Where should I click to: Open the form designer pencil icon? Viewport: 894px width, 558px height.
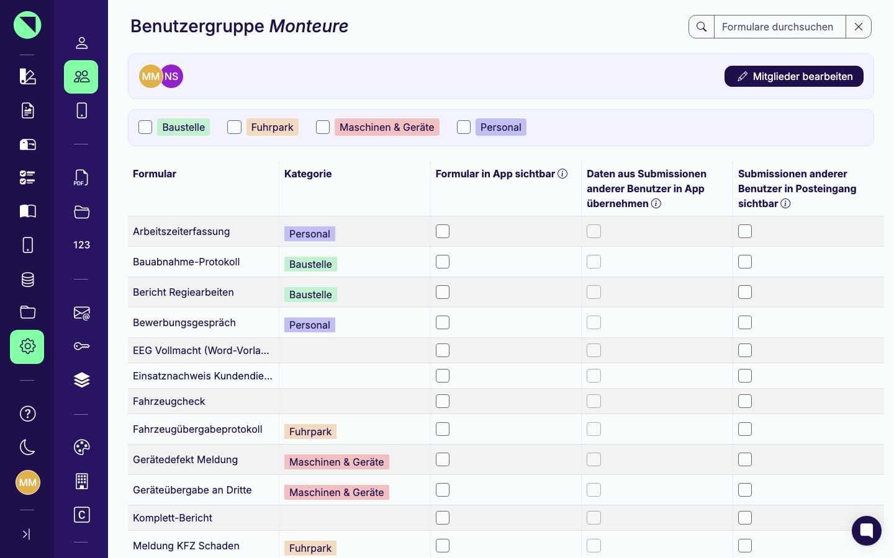pyautogui.click(x=27, y=76)
